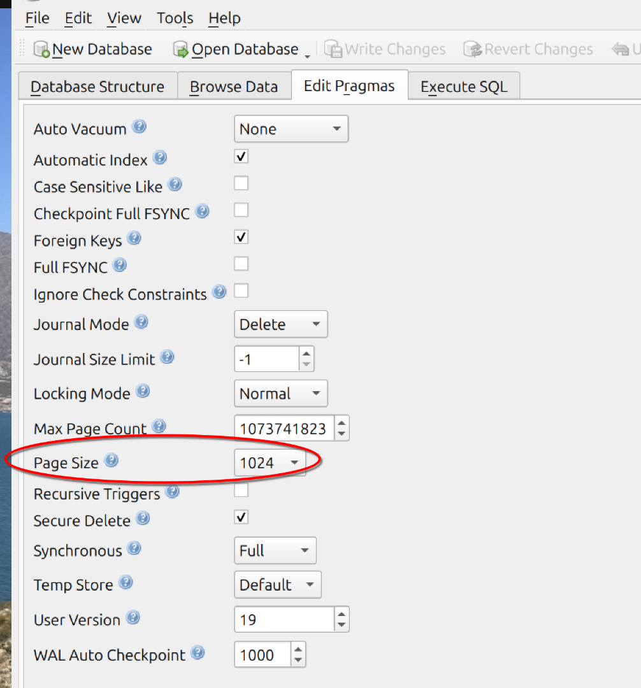Viewport: 641px width, 688px height.
Task: Open the Database Structure tab
Action: point(97,87)
